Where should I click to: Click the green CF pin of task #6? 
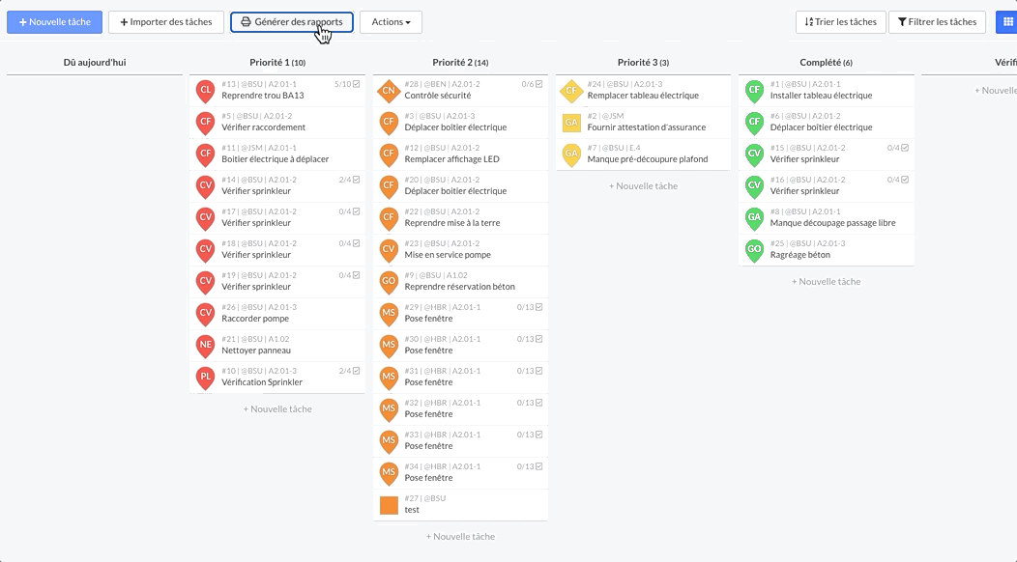(754, 123)
